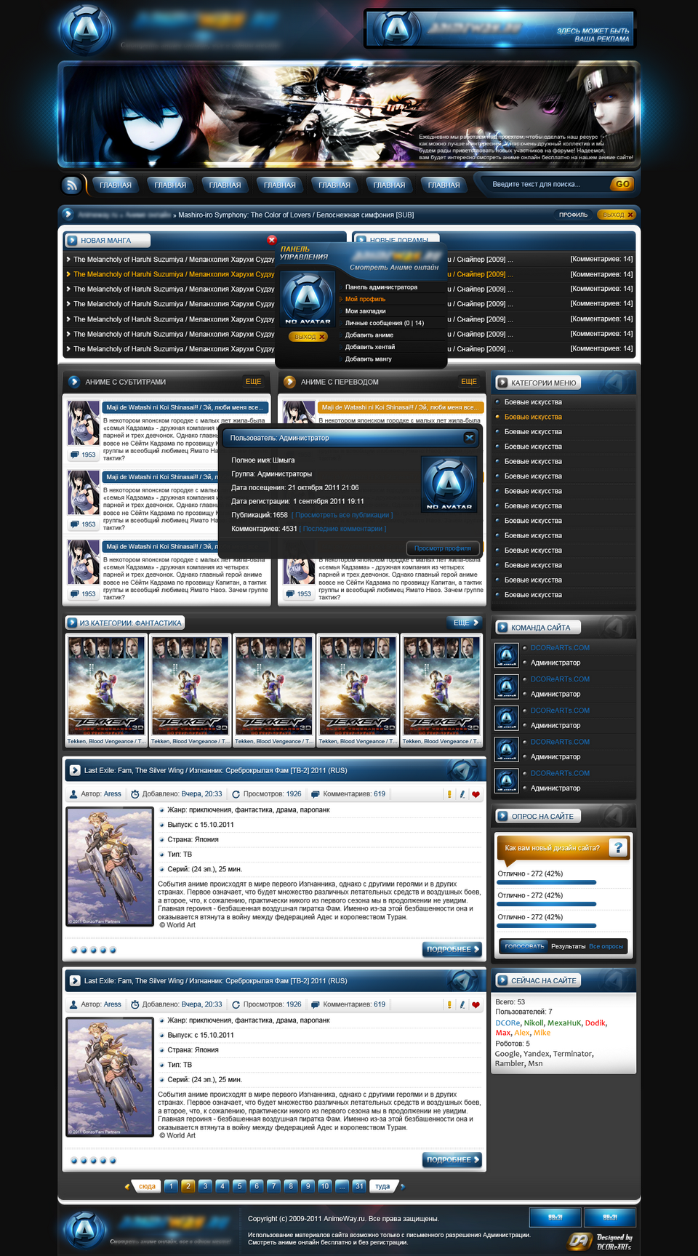The width and height of the screenshot is (698, 1256).
Task: Click the views icon beside Просмотров in first post
Action: click(x=236, y=794)
